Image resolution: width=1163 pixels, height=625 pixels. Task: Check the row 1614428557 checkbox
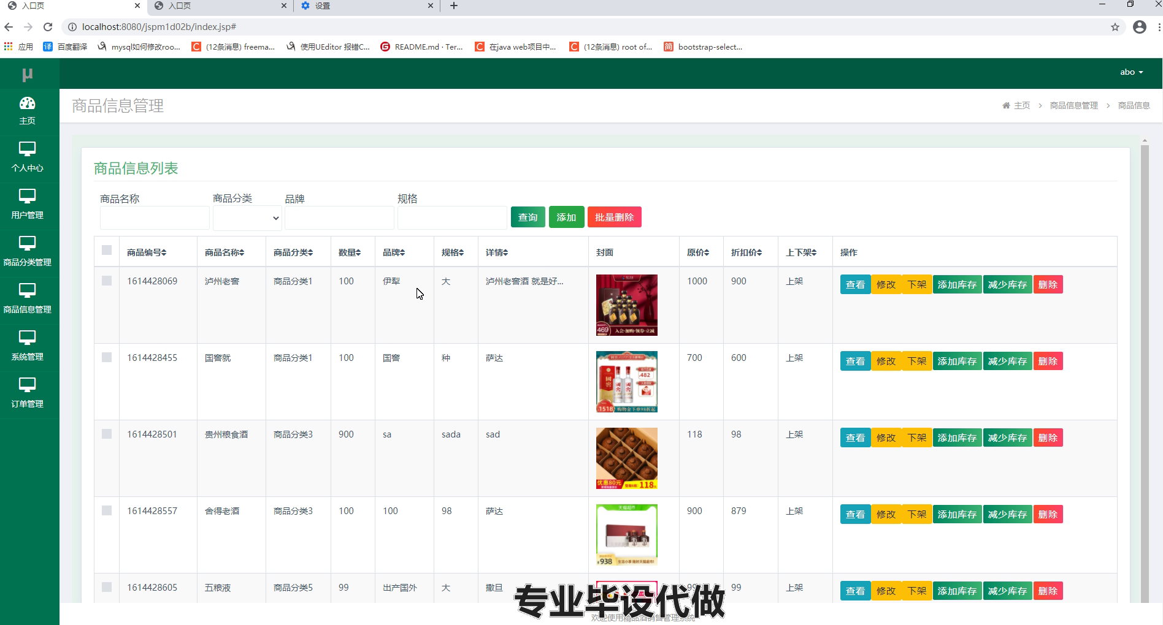[x=107, y=510]
